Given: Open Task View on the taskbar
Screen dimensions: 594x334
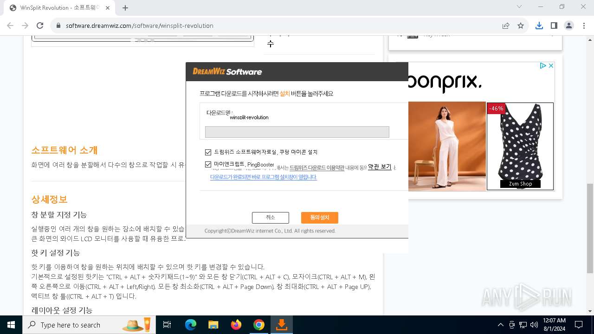Looking at the screenshot, I should tap(167, 325).
